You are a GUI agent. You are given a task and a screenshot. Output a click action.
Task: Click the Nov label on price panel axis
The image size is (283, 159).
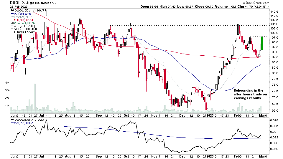[x=154, y=115]
